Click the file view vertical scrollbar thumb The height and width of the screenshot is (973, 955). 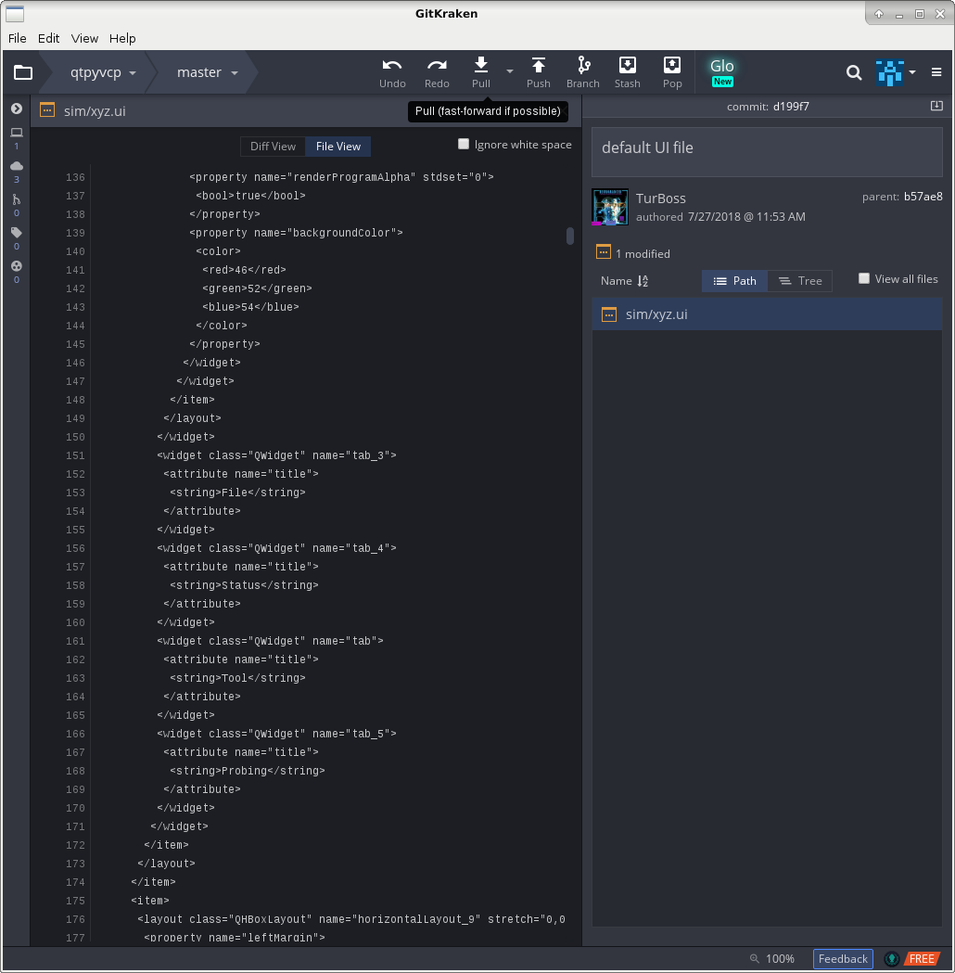pyautogui.click(x=570, y=236)
